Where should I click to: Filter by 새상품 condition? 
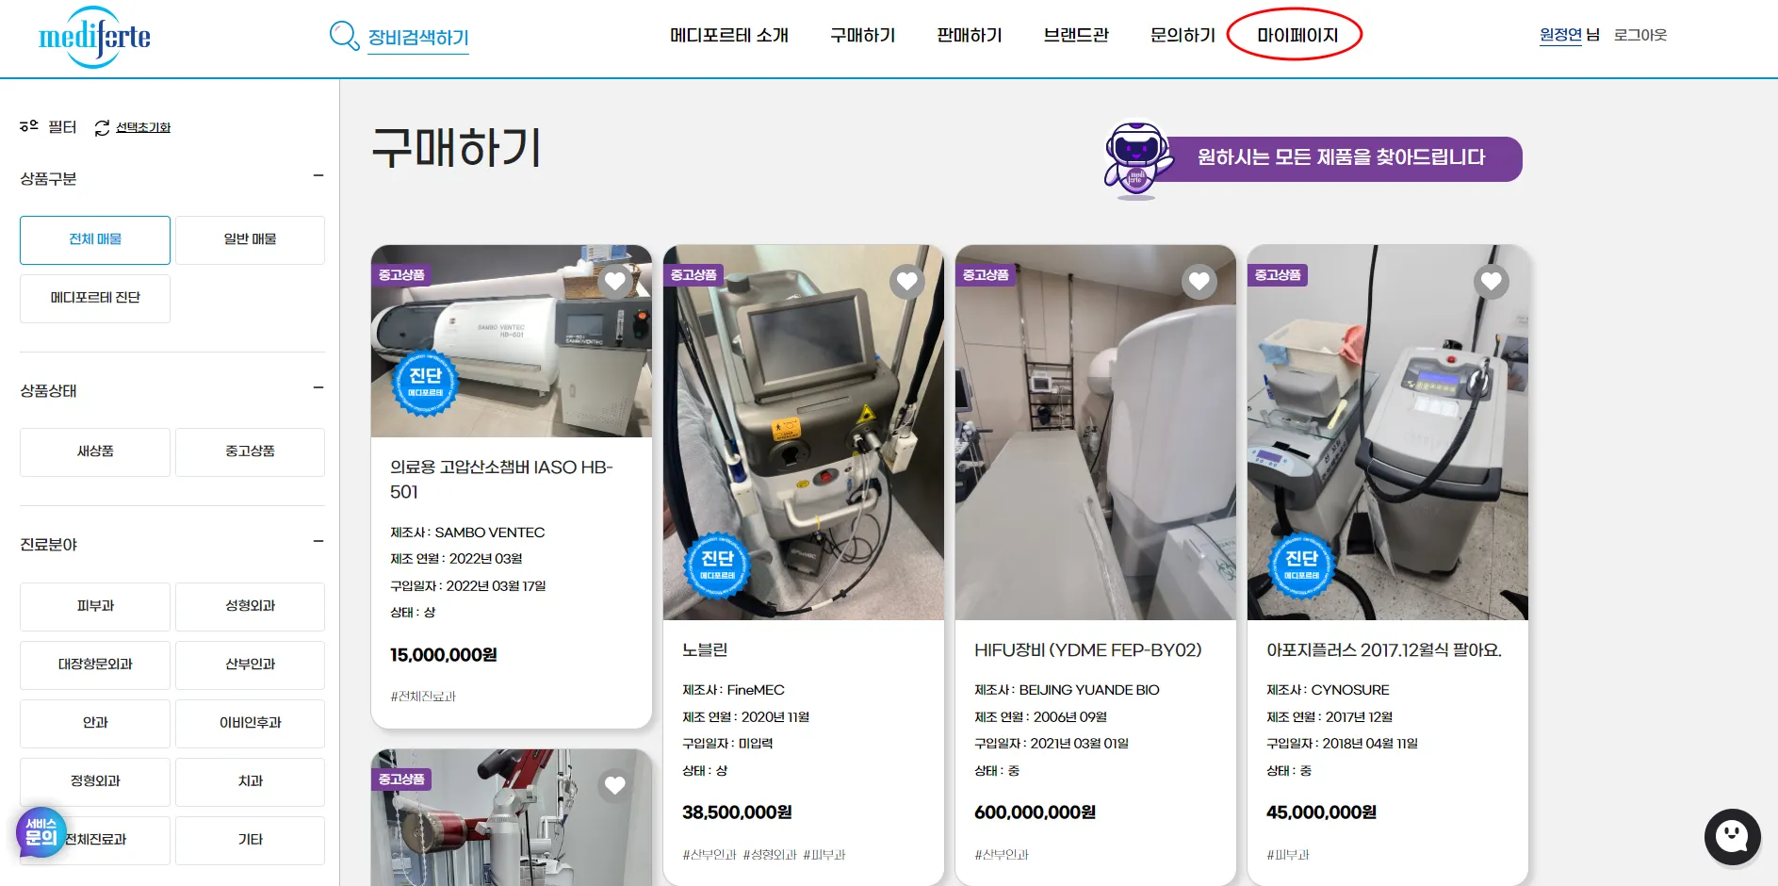point(95,452)
